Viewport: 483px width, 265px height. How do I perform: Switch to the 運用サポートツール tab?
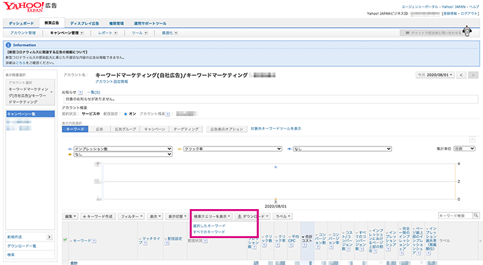pos(150,23)
